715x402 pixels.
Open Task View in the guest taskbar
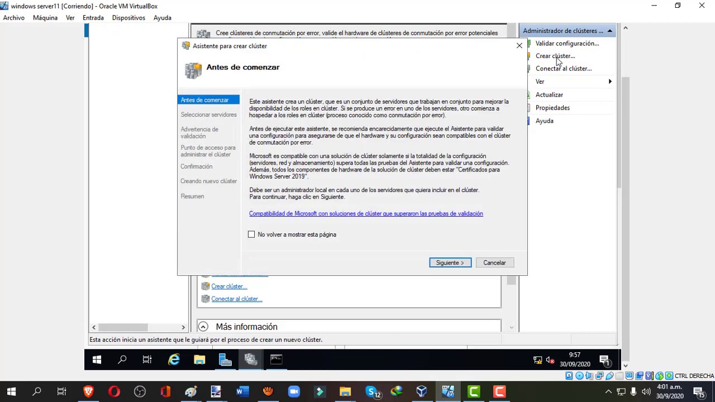click(x=147, y=360)
